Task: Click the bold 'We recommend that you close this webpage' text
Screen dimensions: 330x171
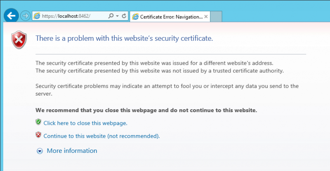Action: 146,110
